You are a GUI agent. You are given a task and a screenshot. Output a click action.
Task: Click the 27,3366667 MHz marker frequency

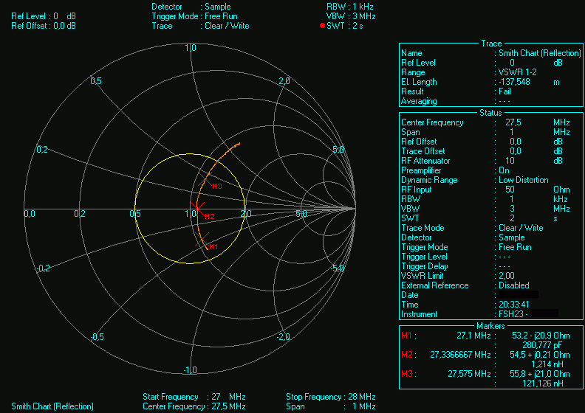click(x=460, y=355)
